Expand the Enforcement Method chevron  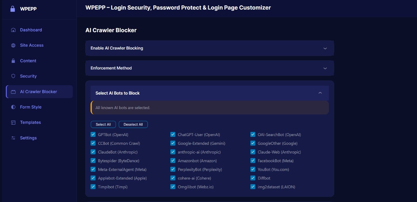coord(325,68)
